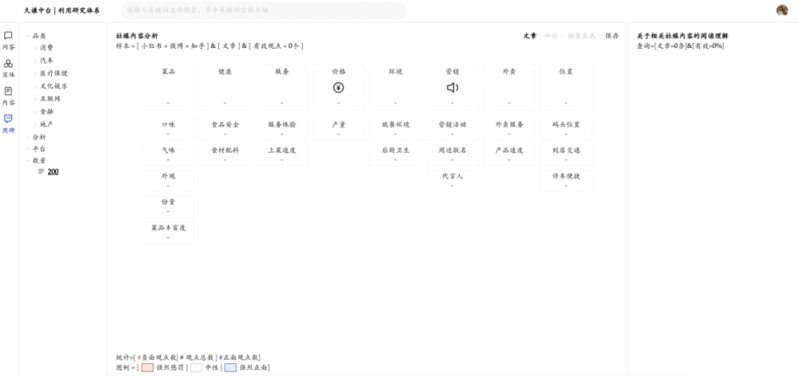Open the 到店交通 sub-topic card
798x376 pixels.
tap(566, 154)
